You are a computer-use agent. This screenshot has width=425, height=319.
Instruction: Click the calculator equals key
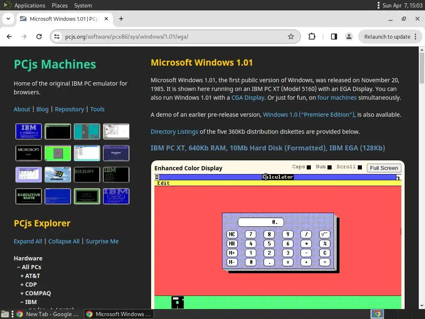pyautogui.click(x=325, y=262)
